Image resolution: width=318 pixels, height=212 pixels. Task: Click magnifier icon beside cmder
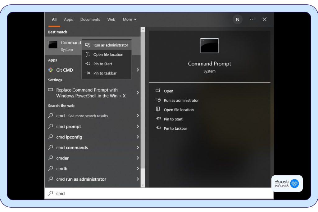pyautogui.click(x=51, y=158)
